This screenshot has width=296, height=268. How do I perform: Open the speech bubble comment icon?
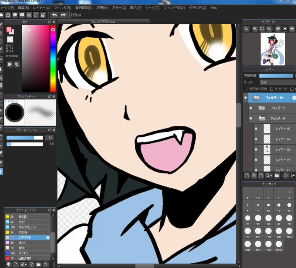click(15, 15)
